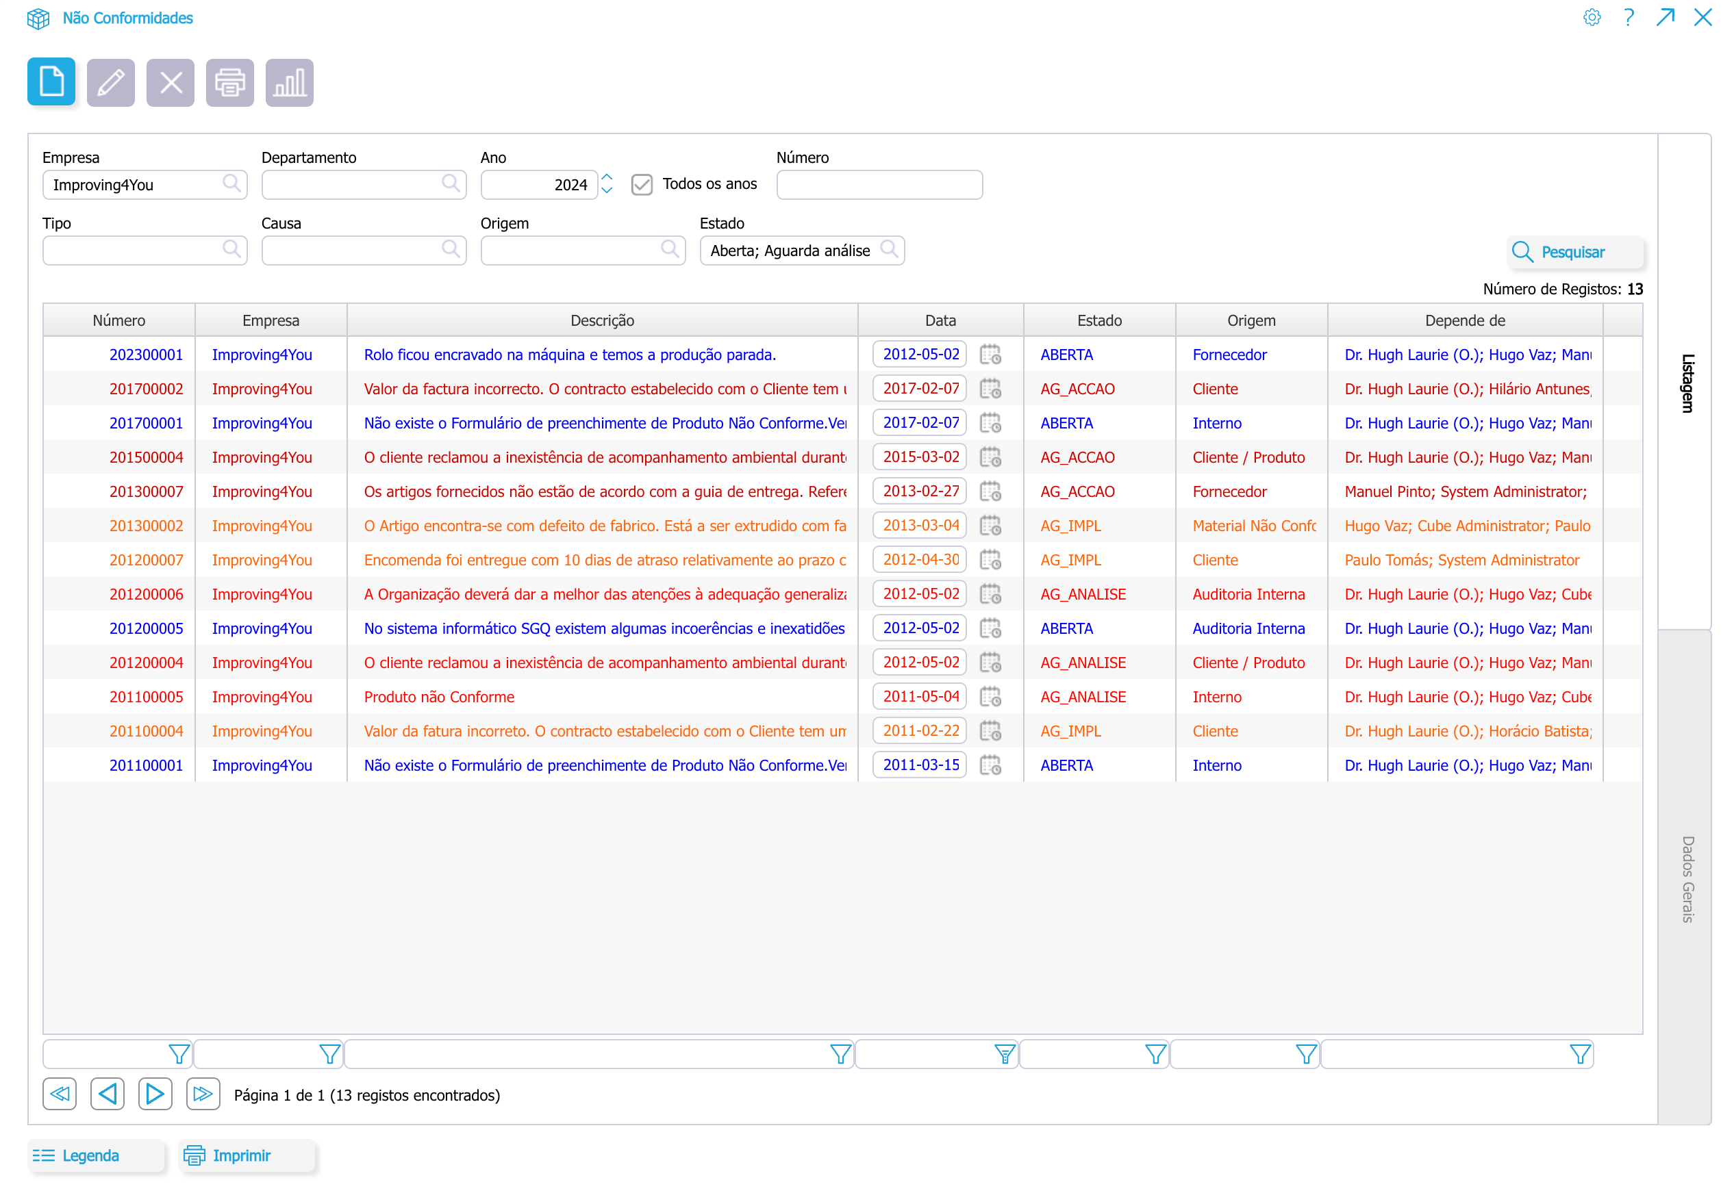
Task: Open the bar chart statistics icon
Action: coord(290,82)
